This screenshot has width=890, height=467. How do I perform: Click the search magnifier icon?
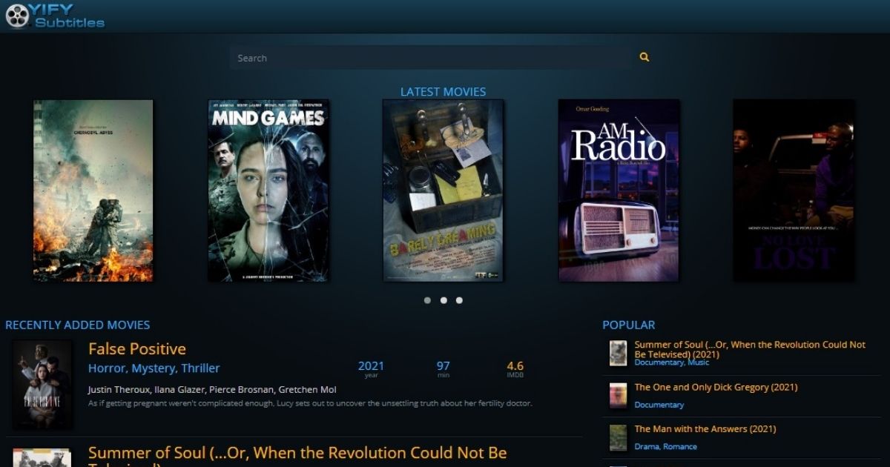tap(642, 57)
